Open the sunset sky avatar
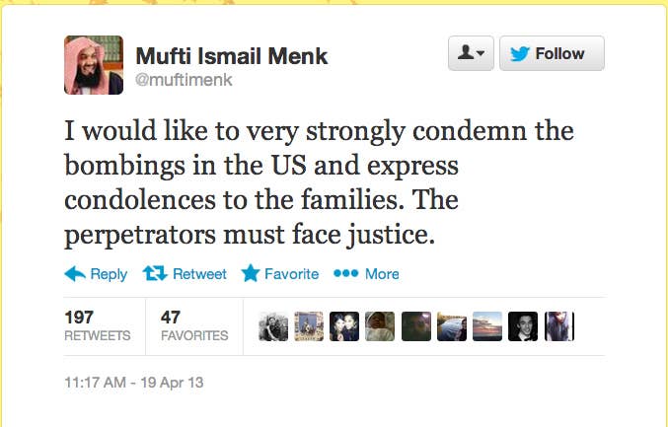 [x=487, y=326]
